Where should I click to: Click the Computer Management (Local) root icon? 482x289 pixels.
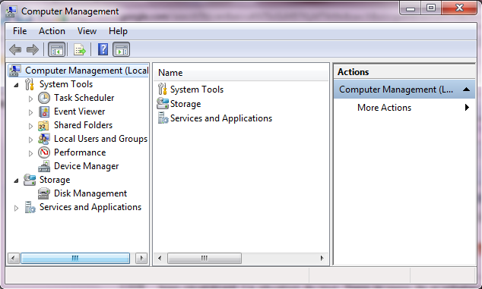pos(14,71)
